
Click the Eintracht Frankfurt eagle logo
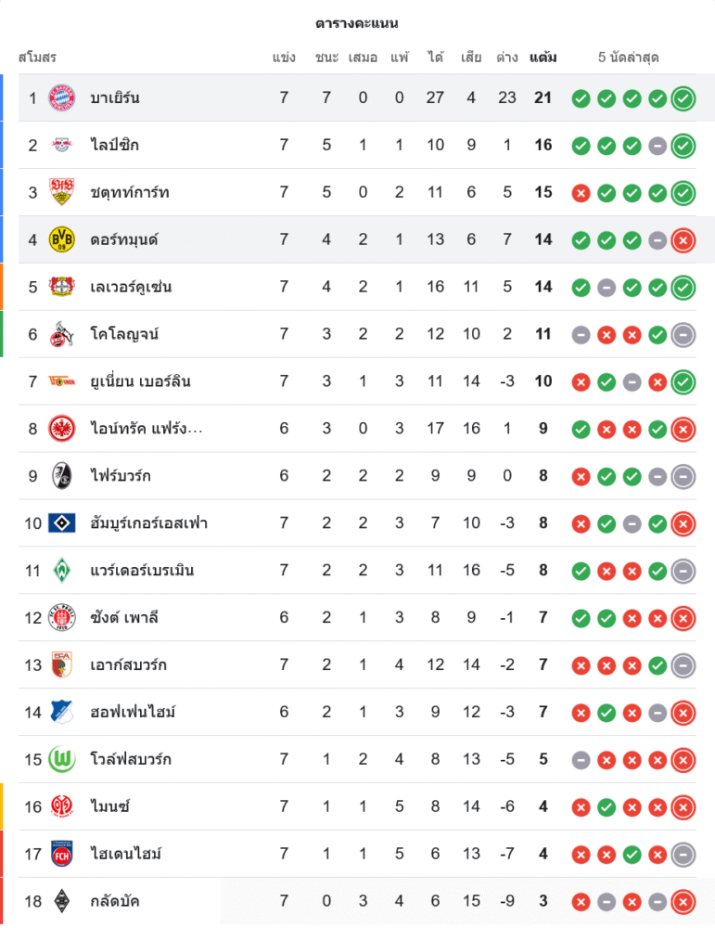pos(61,429)
